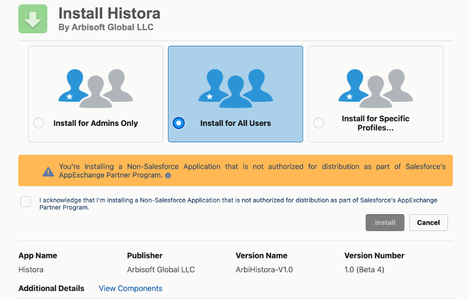Click the acknowledgement statement text
This screenshot has width=469, height=299.
[238, 204]
